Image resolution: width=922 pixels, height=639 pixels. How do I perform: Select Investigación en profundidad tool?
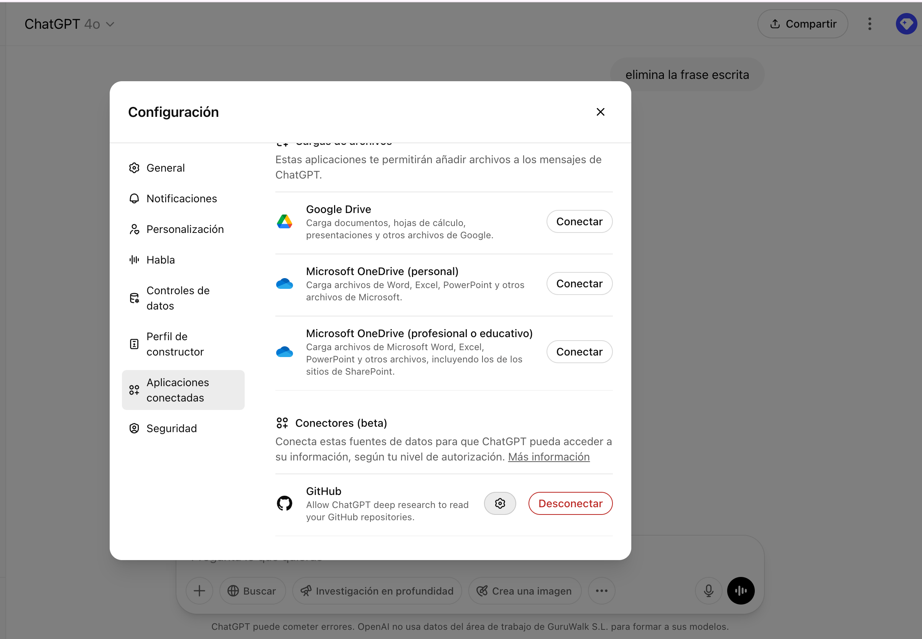377,591
